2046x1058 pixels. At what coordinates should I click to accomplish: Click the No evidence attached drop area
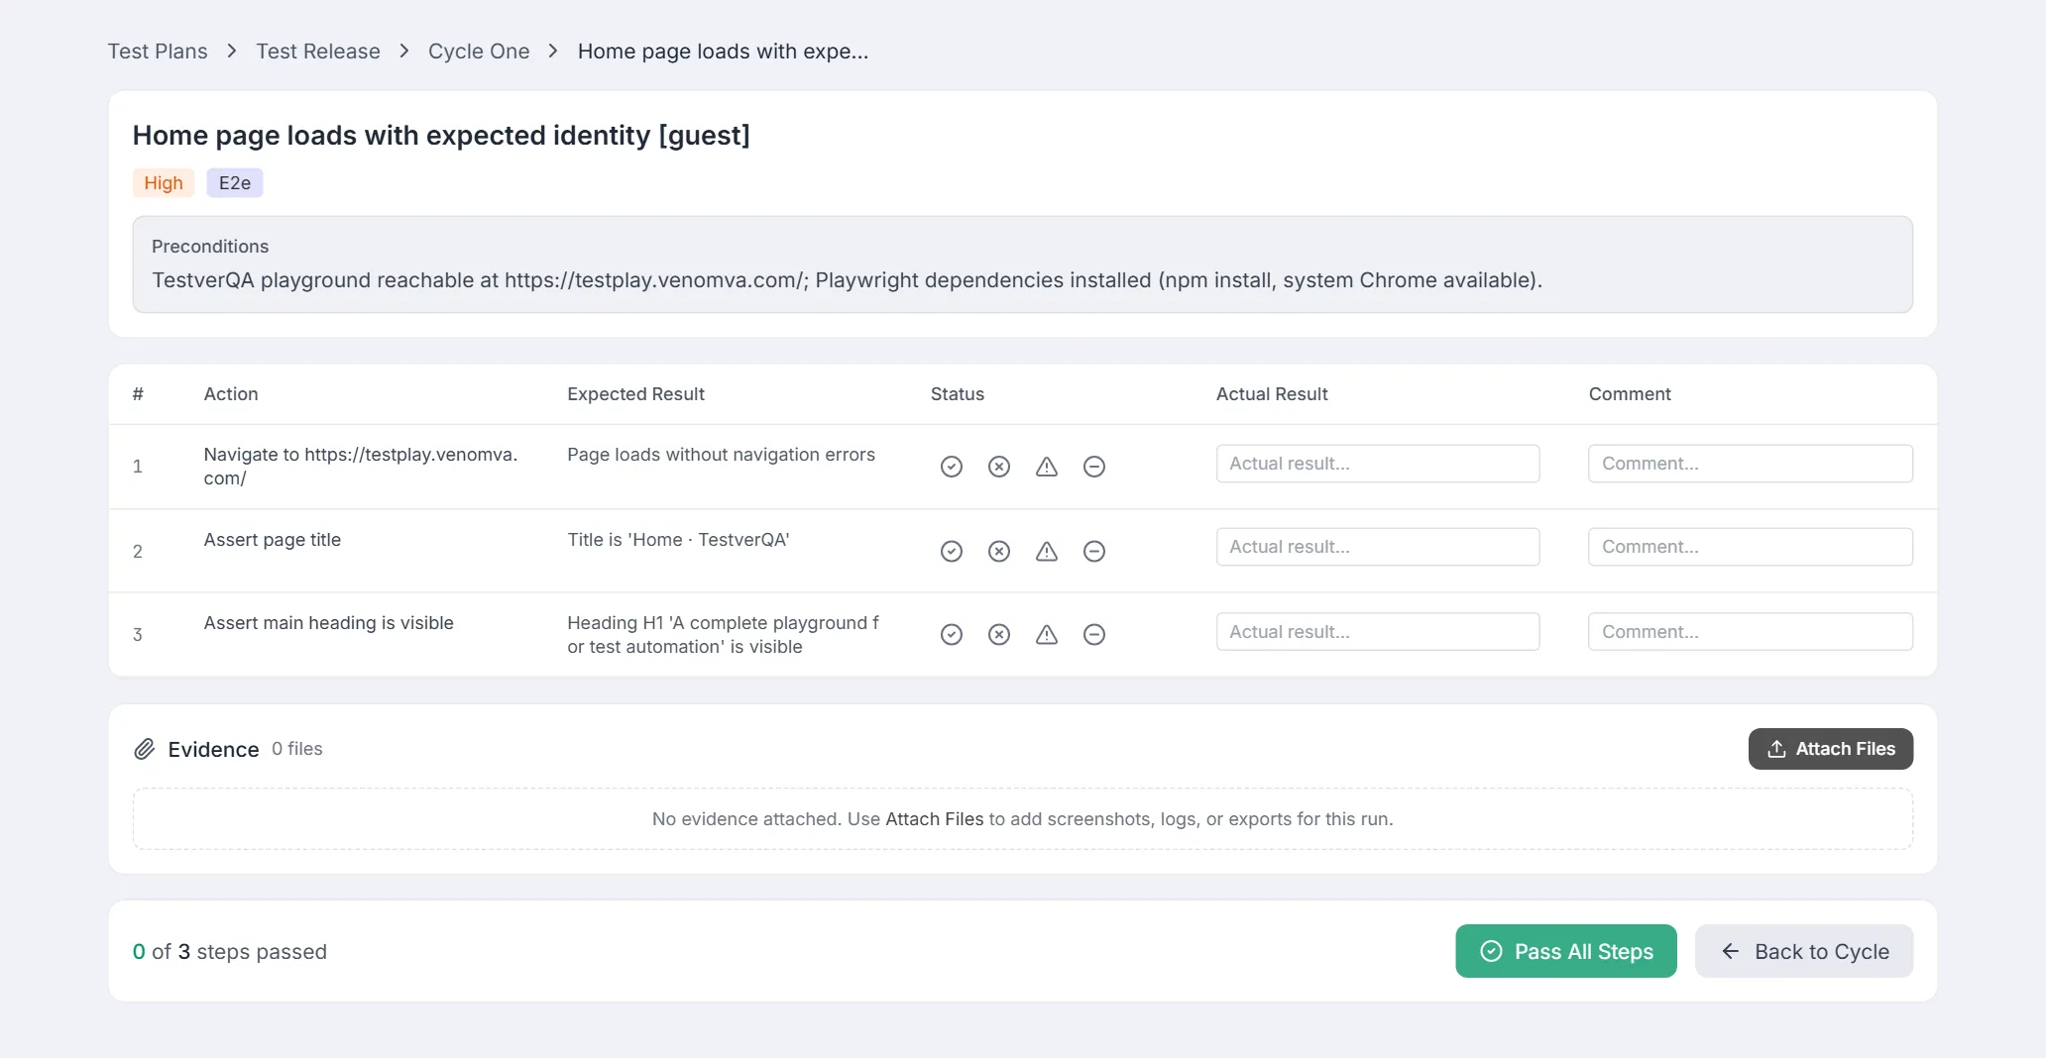coord(1023,819)
